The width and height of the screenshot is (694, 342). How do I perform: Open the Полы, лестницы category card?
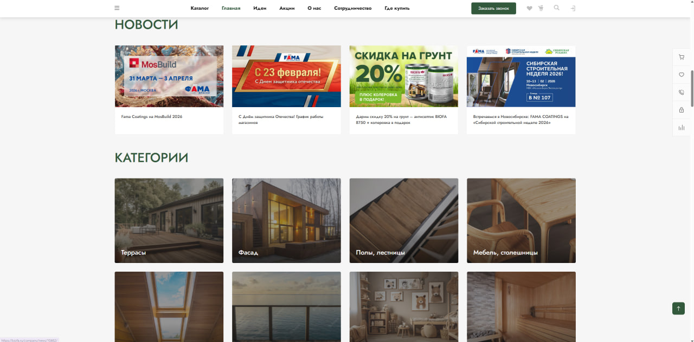pos(404,221)
